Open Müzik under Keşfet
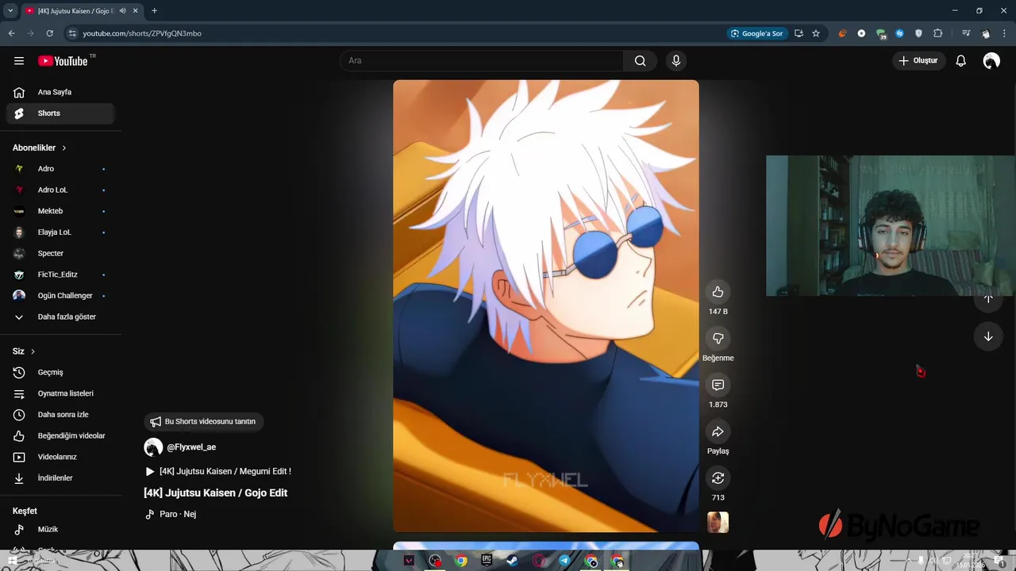 tap(60, 529)
